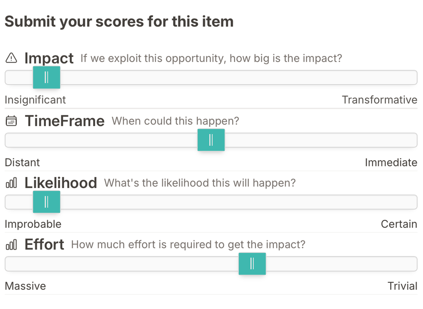Click the Impact heading text
This screenshot has width=423, height=309.
(x=49, y=58)
